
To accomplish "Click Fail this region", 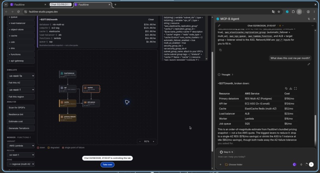I will [21, 97].
